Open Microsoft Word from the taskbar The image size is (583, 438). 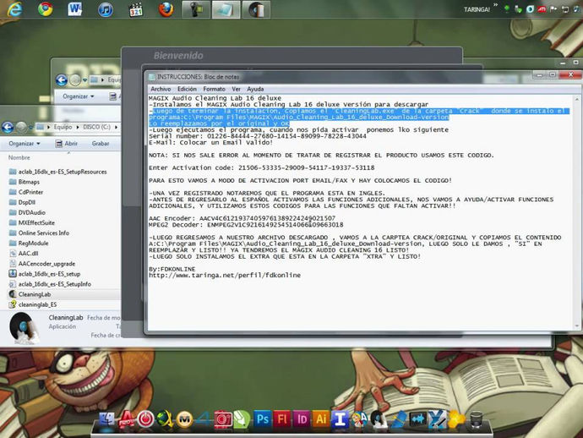[75, 9]
